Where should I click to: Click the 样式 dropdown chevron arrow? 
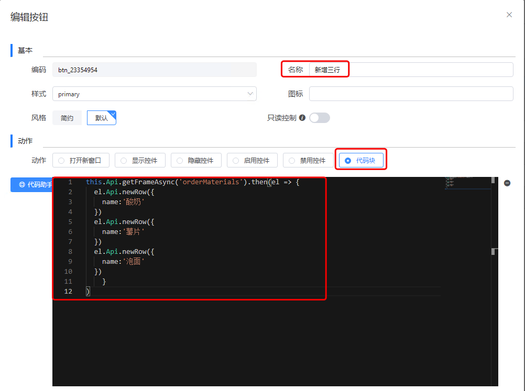(250, 94)
